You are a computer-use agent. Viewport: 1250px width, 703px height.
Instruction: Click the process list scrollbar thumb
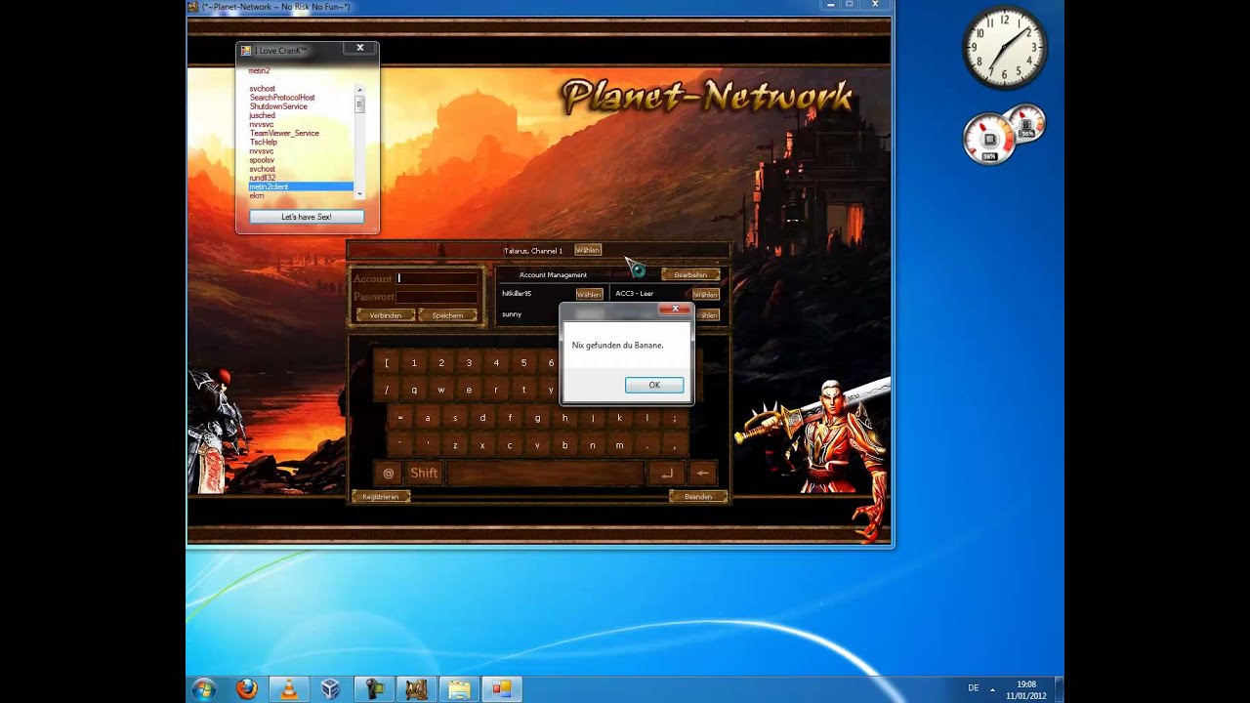359,104
